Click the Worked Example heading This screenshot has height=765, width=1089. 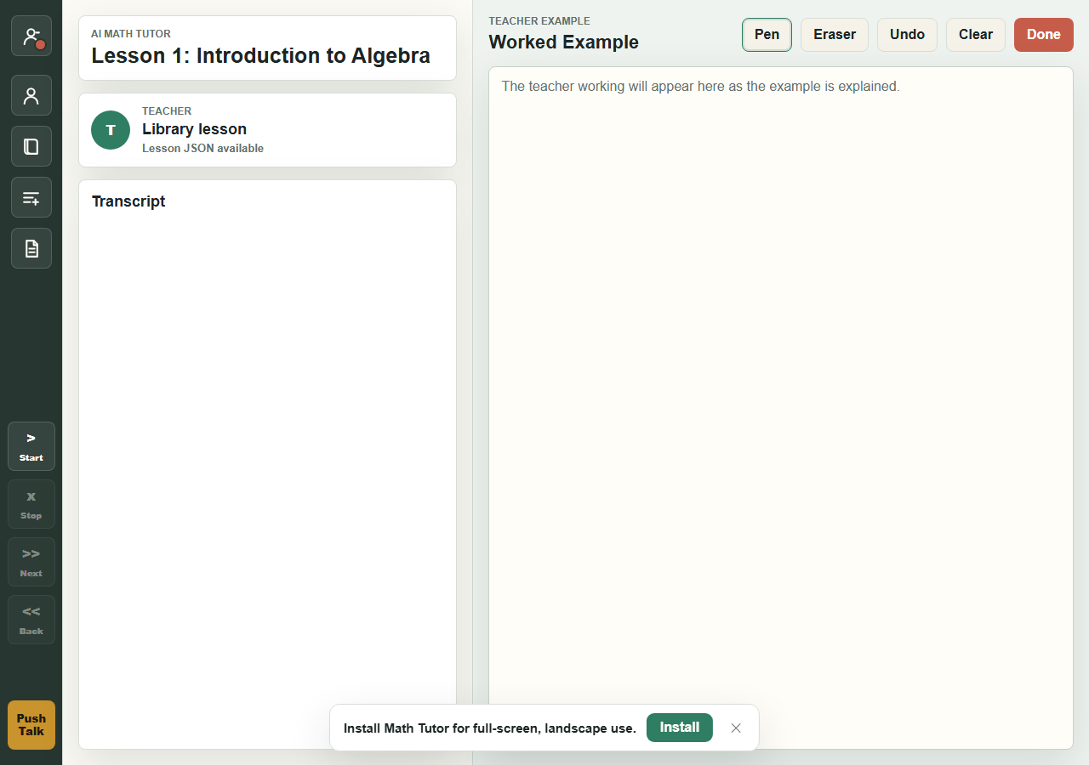click(563, 42)
